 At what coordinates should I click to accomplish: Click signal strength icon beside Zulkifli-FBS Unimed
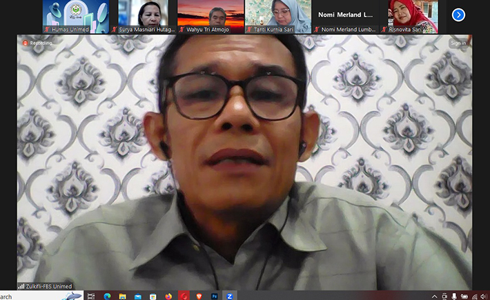[x=21, y=286]
